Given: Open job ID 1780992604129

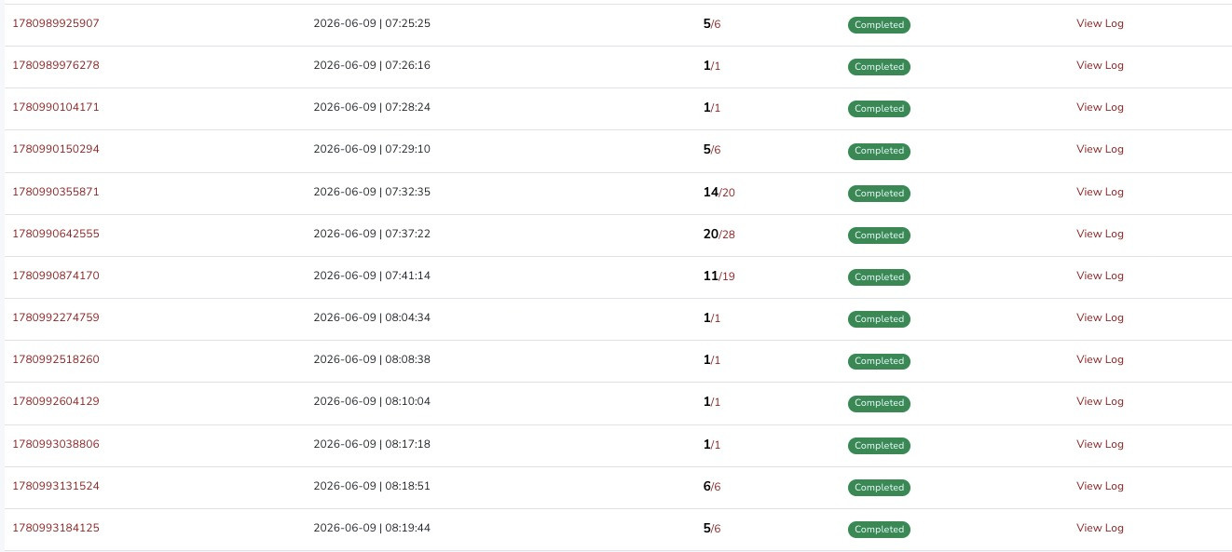Looking at the screenshot, I should pos(55,401).
